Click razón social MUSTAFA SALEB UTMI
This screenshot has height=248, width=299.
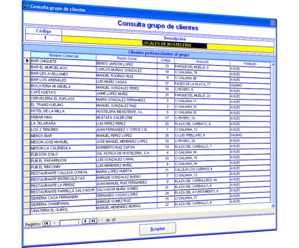click(114, 117)
